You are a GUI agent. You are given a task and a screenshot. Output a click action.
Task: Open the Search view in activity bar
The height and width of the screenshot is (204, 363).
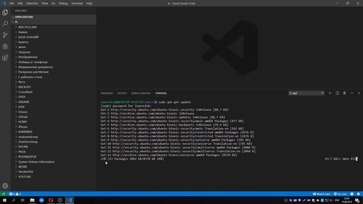5,24
